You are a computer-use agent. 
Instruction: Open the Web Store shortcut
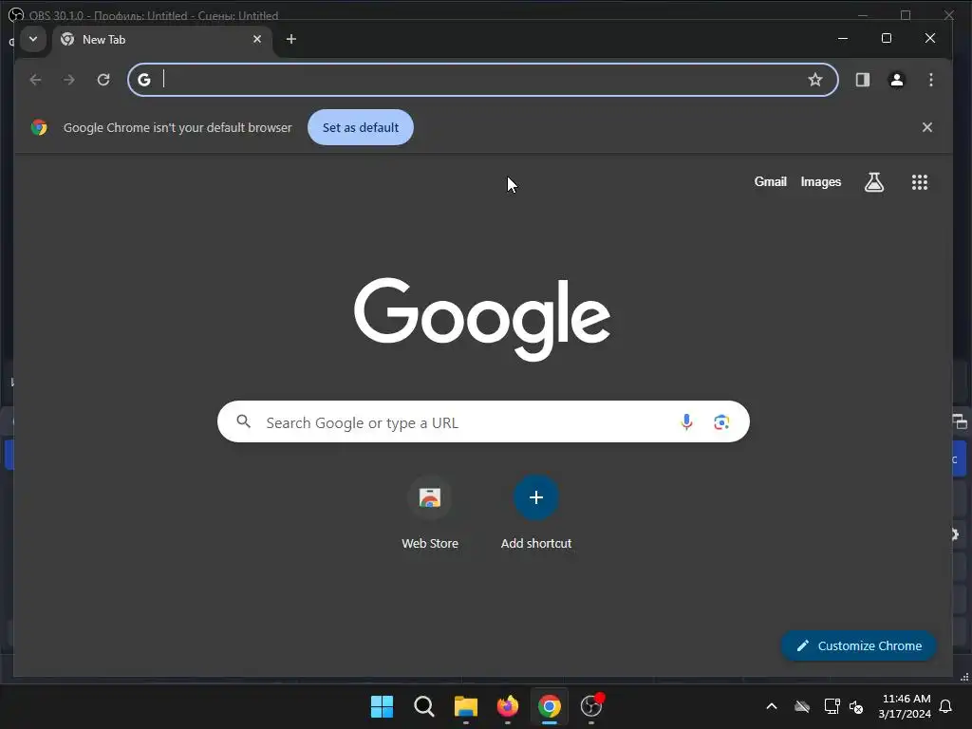coord(430,514)
